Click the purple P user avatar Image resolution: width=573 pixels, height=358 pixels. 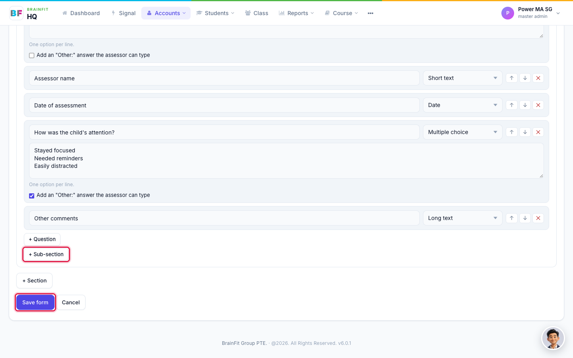point(508,13)
